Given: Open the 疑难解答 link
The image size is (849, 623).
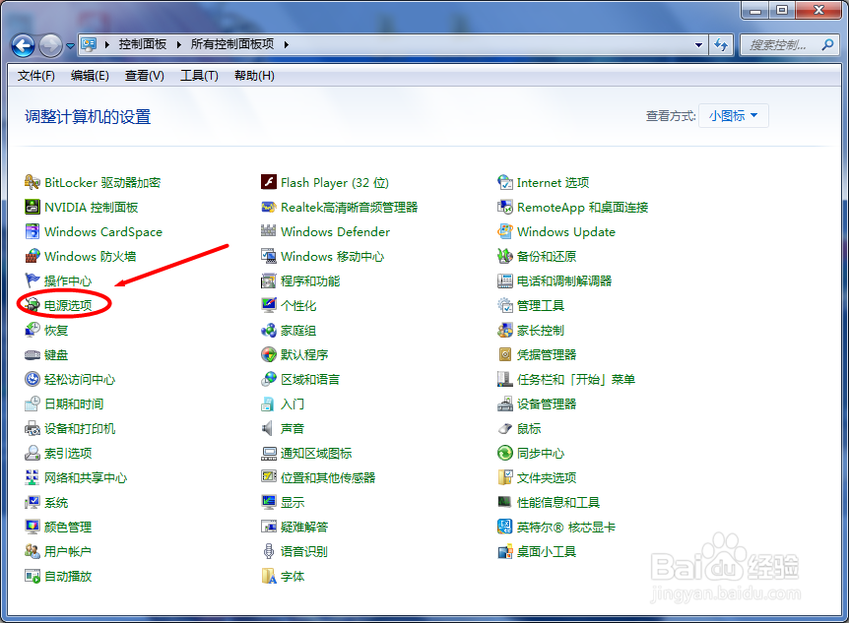Looking at the screenshot, I should [x=304, y=527].
